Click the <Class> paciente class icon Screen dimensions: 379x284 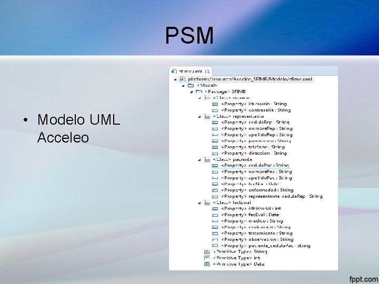coord(207,159)
